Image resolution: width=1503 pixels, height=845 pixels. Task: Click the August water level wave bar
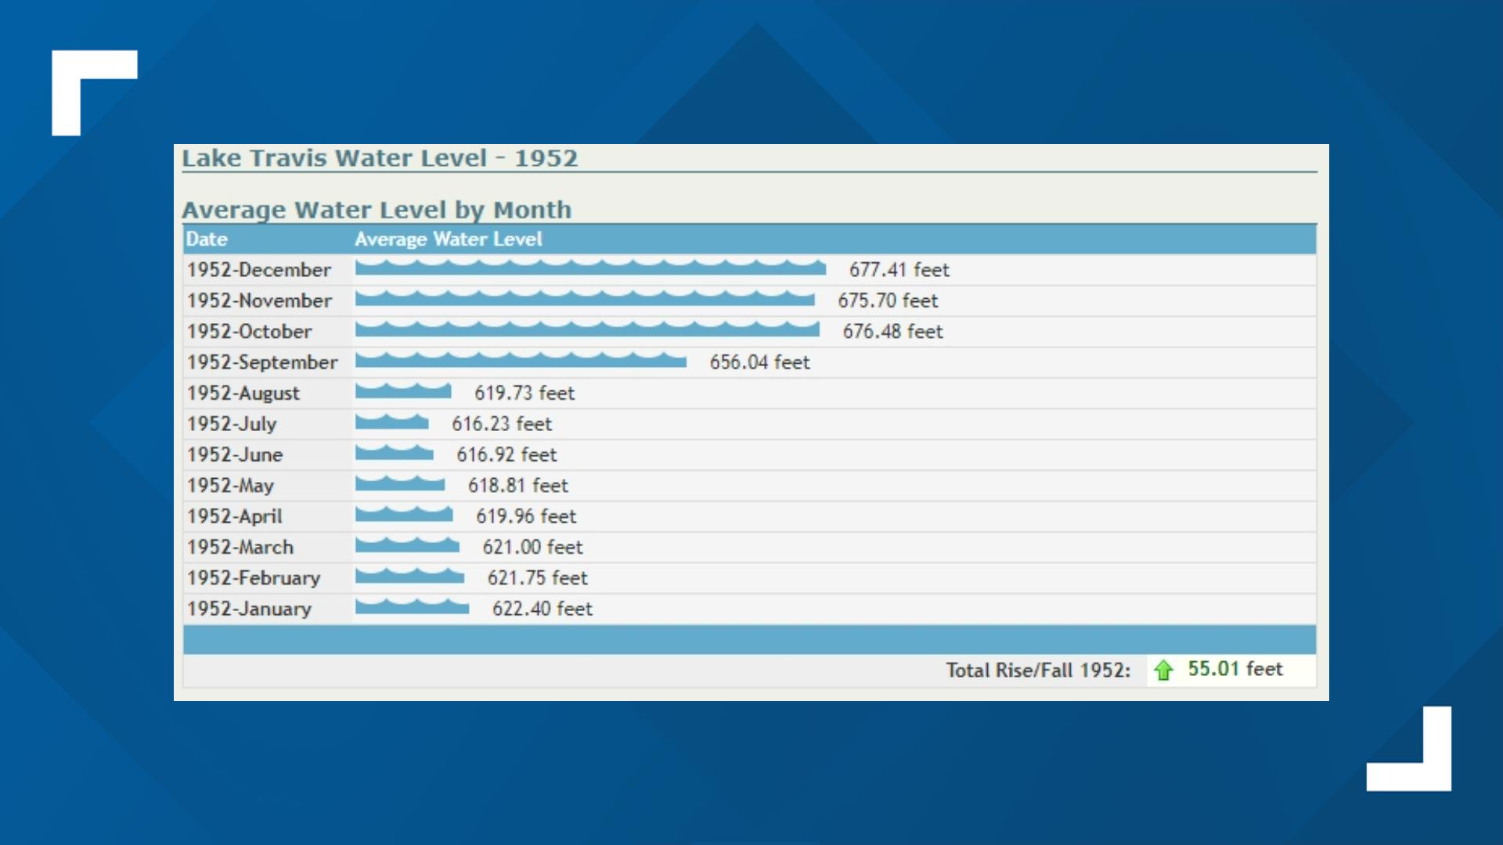pos(403,391)
